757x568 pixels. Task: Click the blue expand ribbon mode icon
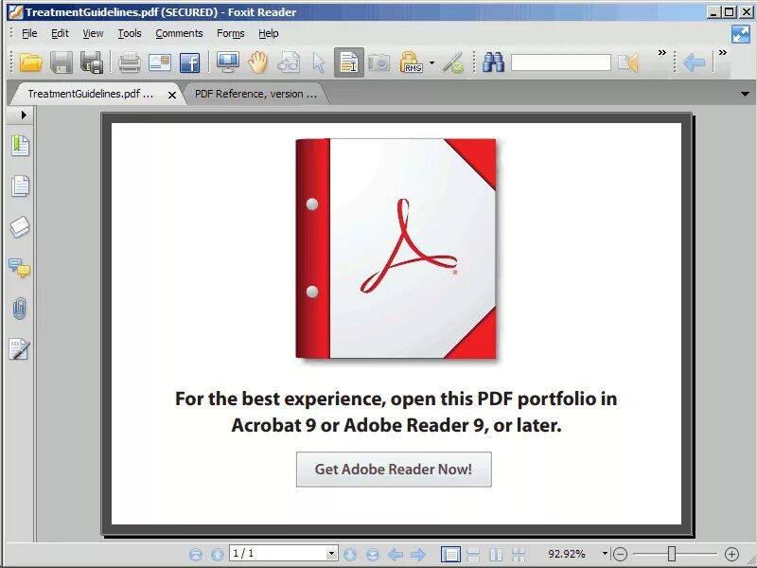tap(740, 34)
